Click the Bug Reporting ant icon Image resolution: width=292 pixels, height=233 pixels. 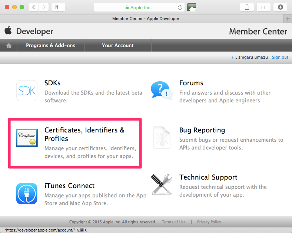click(x=162, y=138)
